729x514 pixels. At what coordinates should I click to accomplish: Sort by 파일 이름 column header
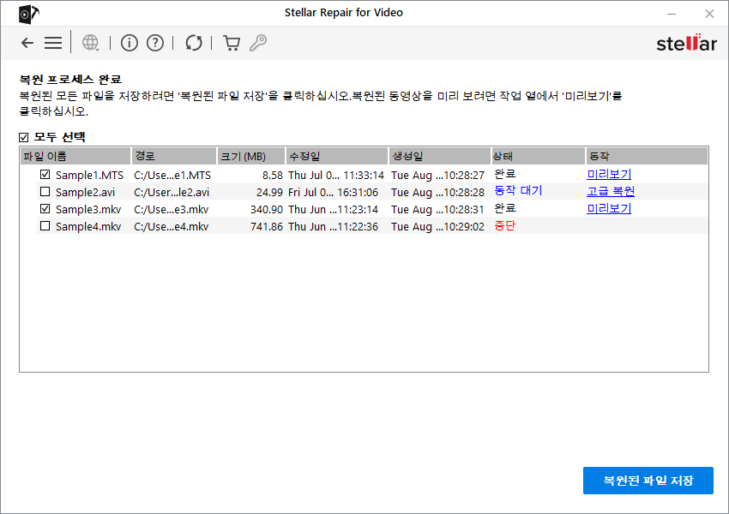point(75,156)
